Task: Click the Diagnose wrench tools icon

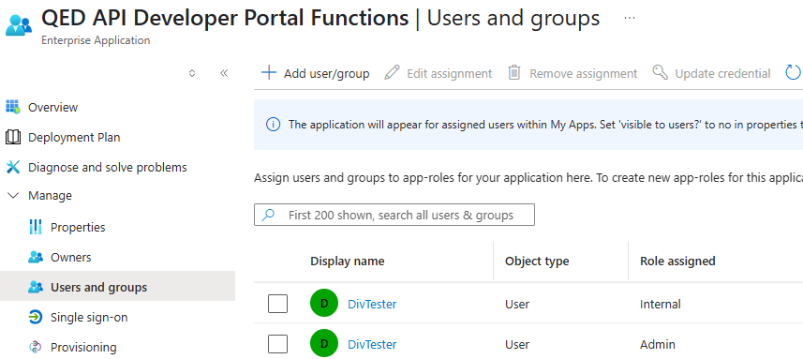Action: click(x=13, y=167)
